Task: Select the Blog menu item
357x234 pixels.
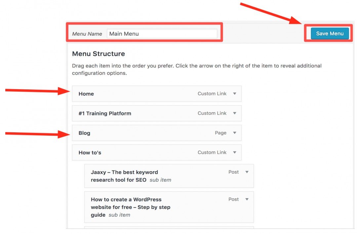Action: (84, 133)
